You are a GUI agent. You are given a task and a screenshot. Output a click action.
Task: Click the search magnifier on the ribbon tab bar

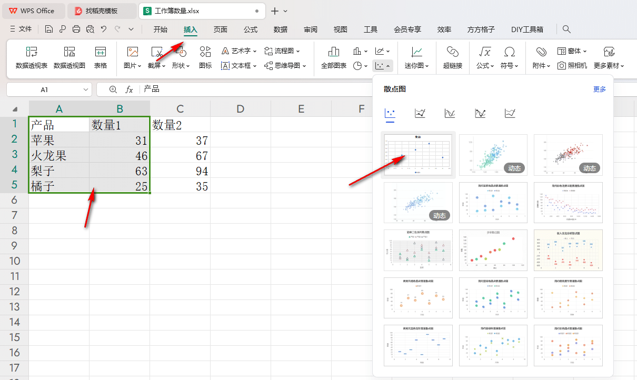[566, 29]
